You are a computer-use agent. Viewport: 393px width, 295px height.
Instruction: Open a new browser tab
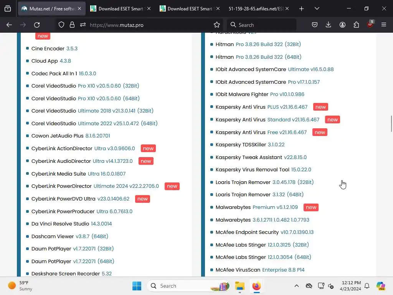point(302,8)
